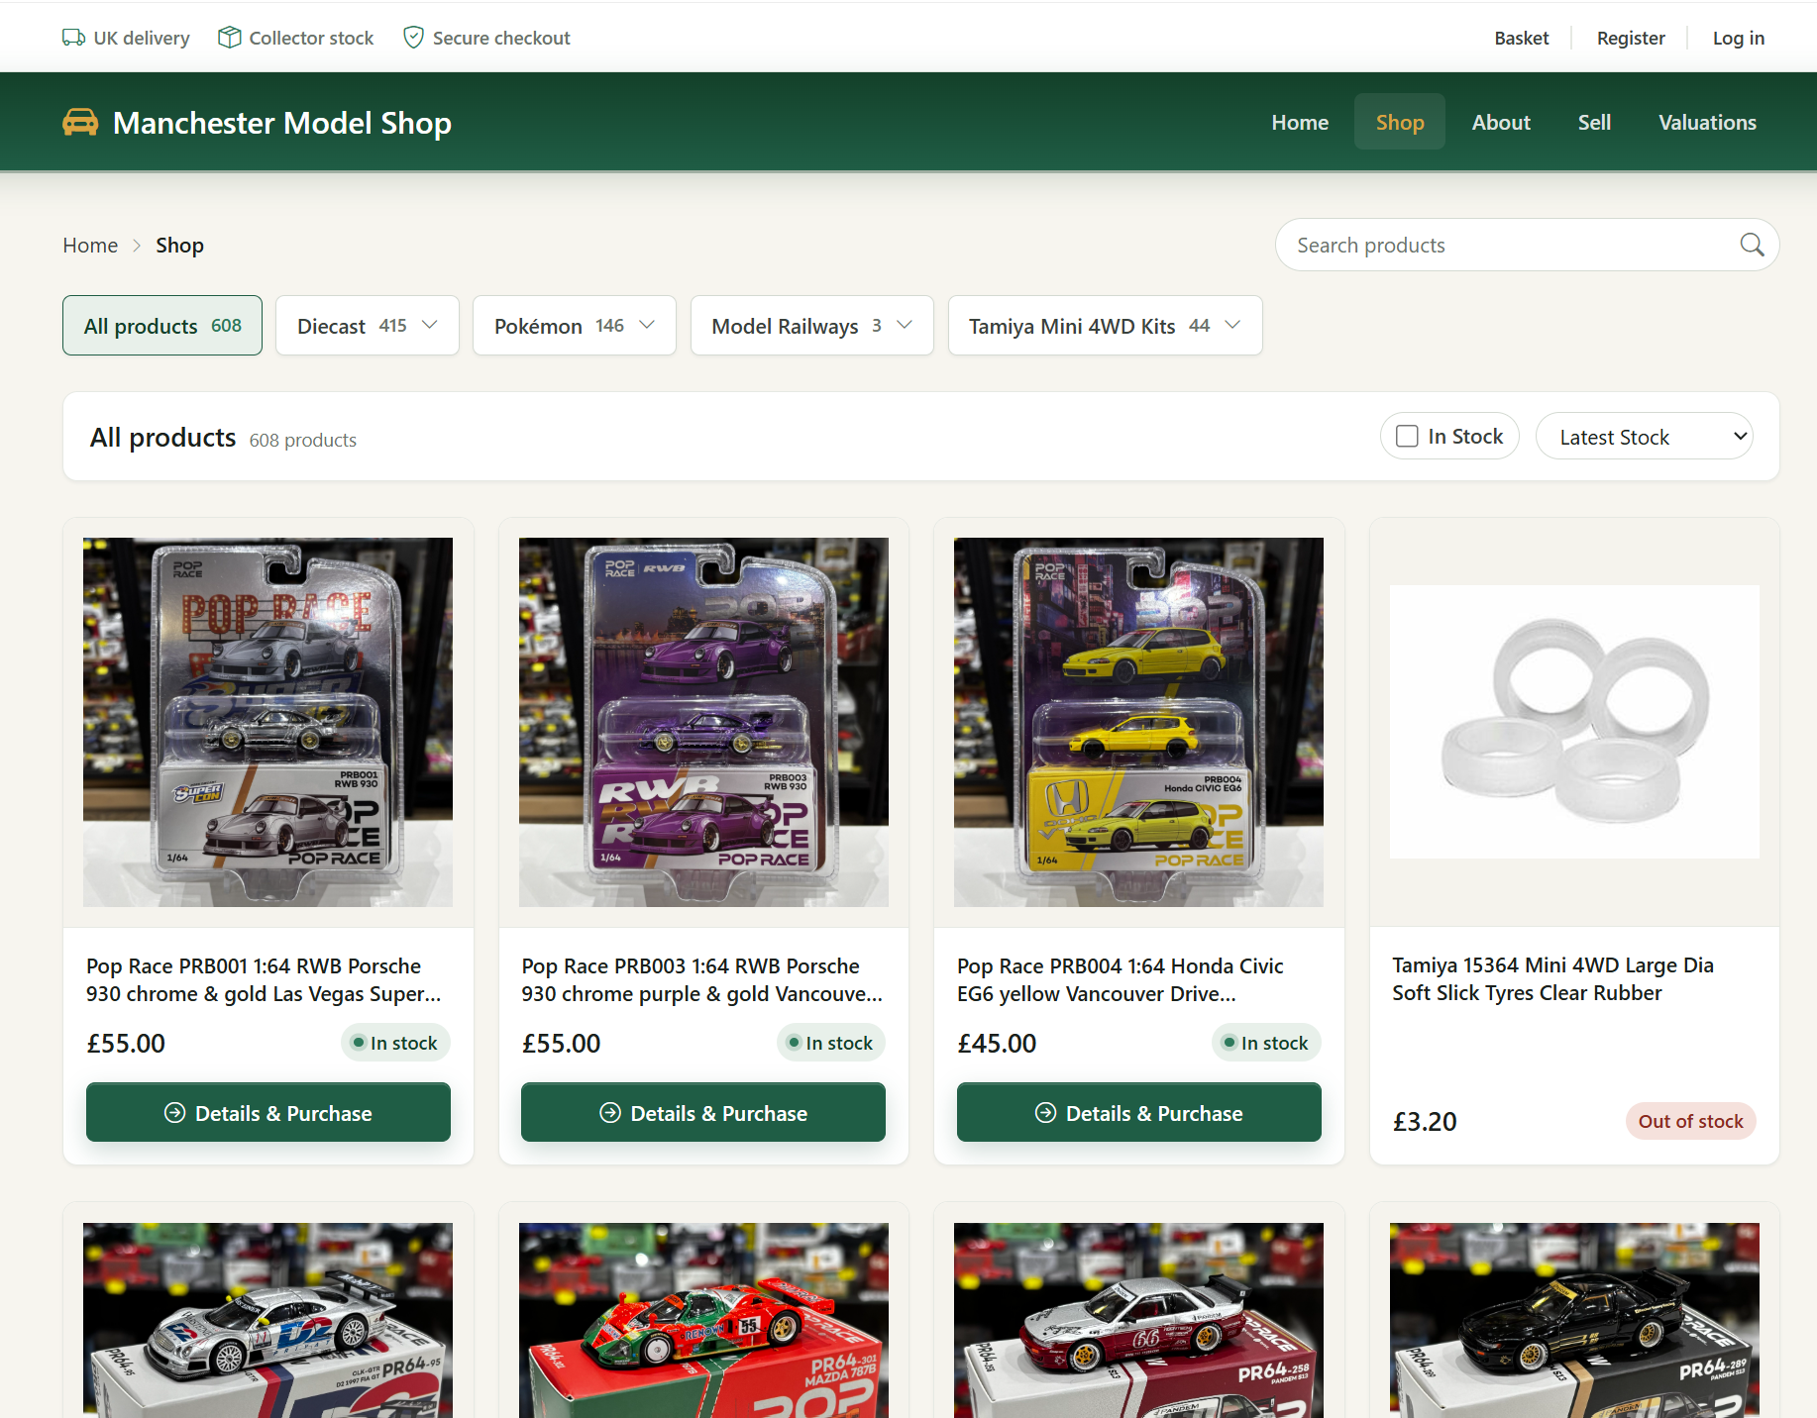Click the orange car logo icon
The height and width of the screenshot is (1418, 1817).
(80, 122)
